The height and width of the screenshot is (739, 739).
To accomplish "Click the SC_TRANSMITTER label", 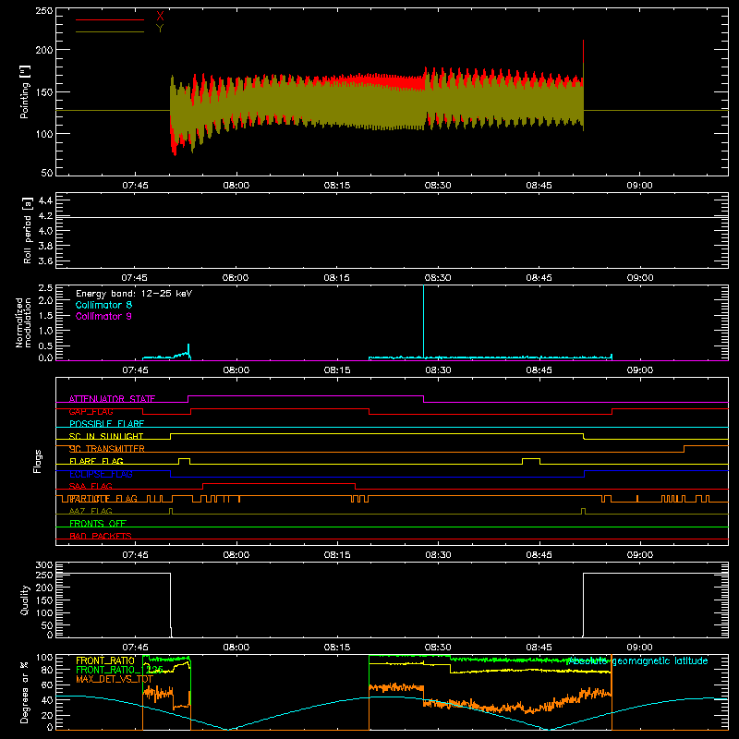I will pyautogui.click(x=107, y=448).
